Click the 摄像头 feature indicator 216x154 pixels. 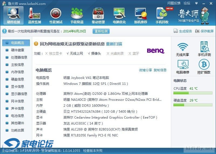(x=94, y=53)
